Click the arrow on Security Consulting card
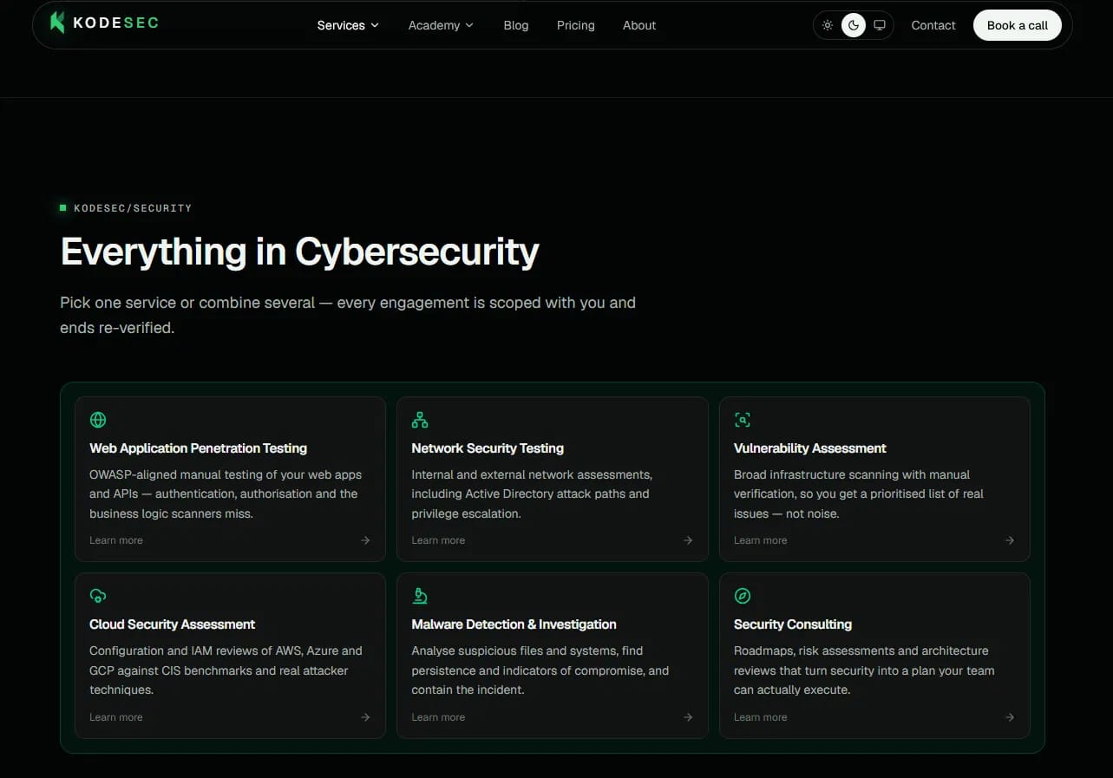Viewport: 1113px width, 778px height. pyautogui.click(x=1010, y=717)
